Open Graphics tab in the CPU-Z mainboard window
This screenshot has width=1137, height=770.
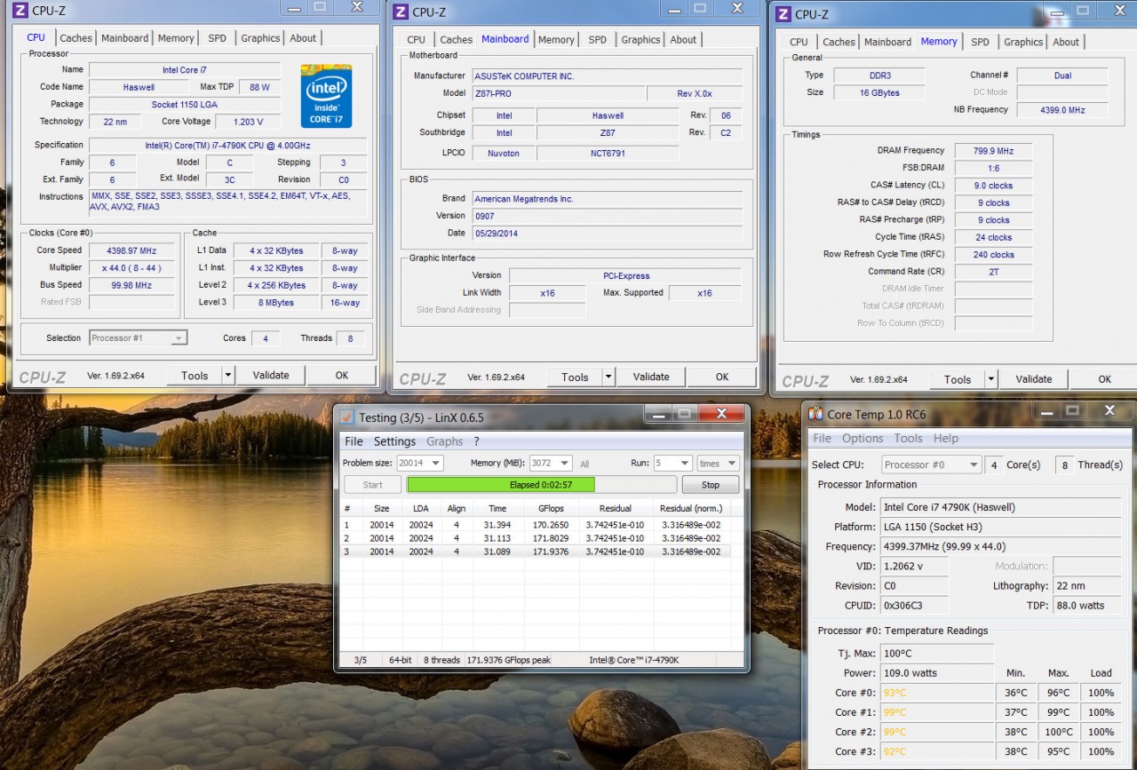pyautogui.click(x=640, y=40)
